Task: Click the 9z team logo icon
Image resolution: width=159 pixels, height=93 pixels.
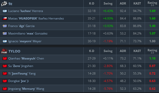Action: coord(4,4)
